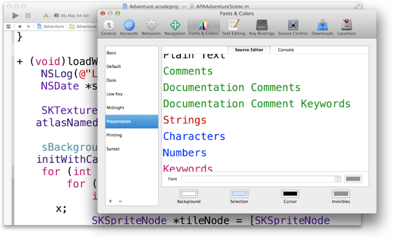This screenshot has height=238, width=393.
Task: Change the Background color well
Action: tap(188, 193)
